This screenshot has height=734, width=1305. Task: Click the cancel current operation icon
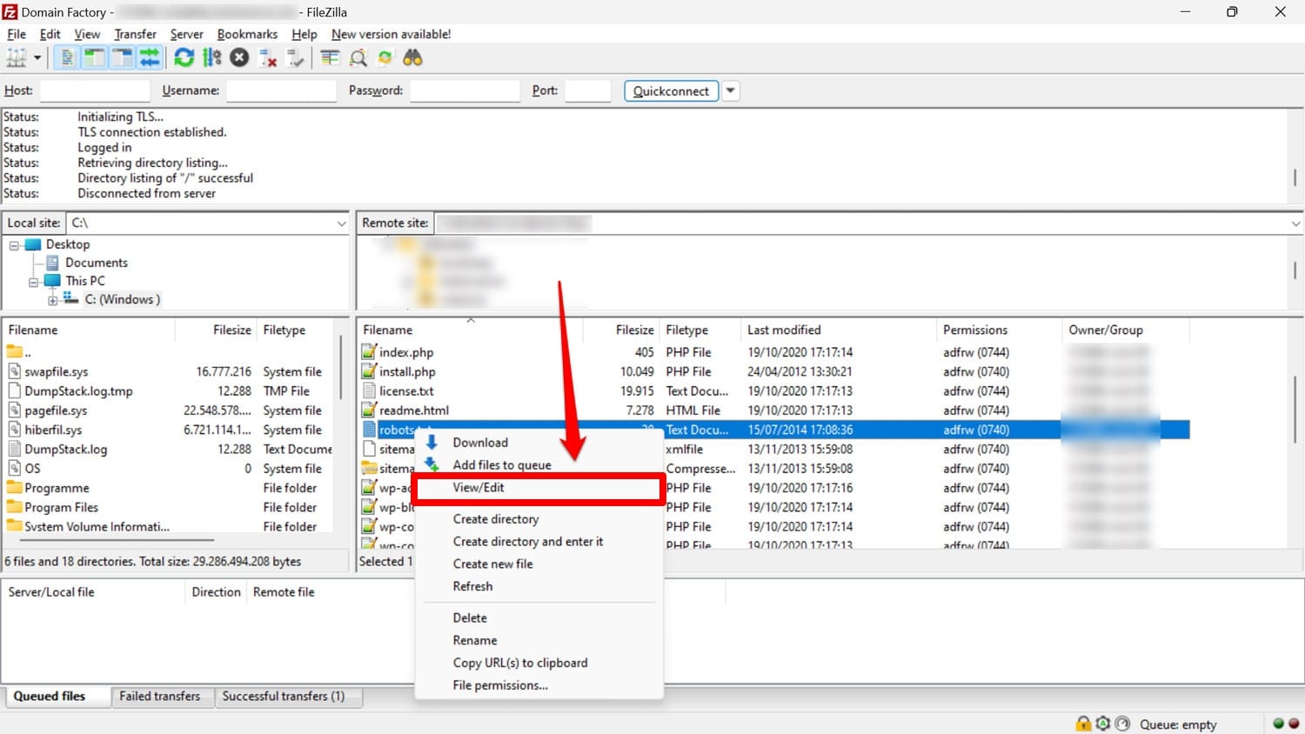click(239, 58)
